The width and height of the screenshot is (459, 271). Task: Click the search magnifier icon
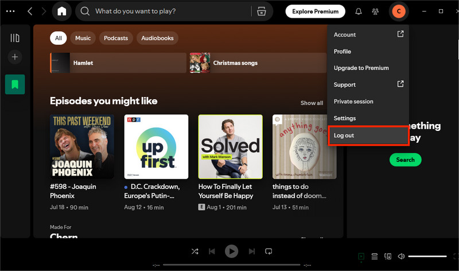(x=85, y=11)
